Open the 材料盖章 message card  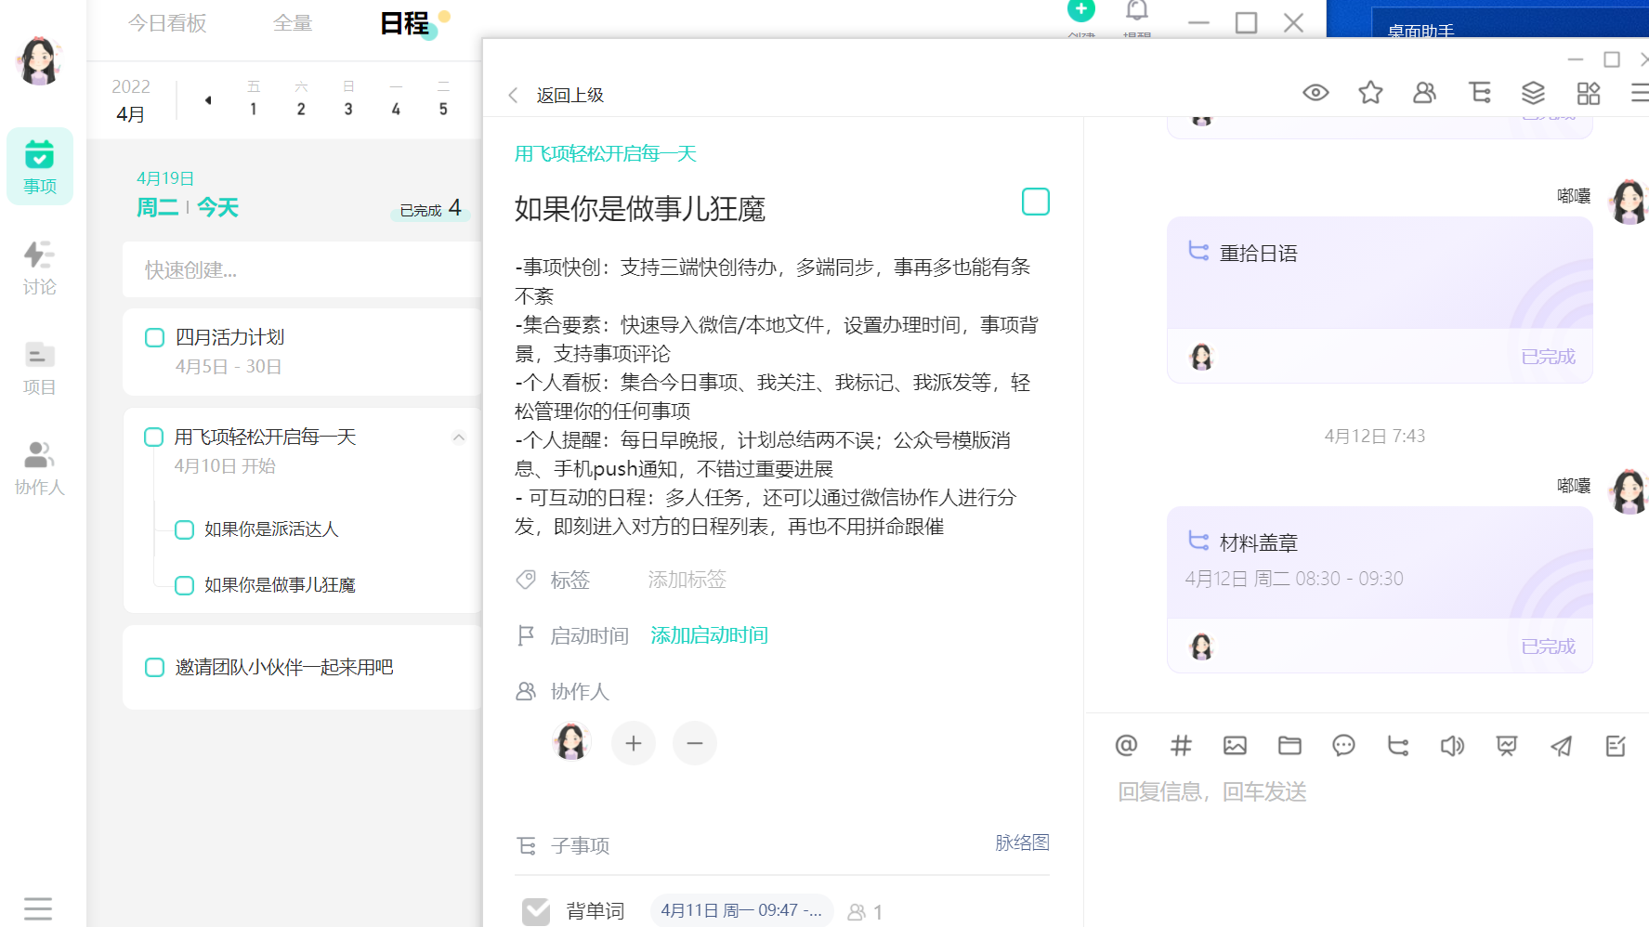[1380, 590]
